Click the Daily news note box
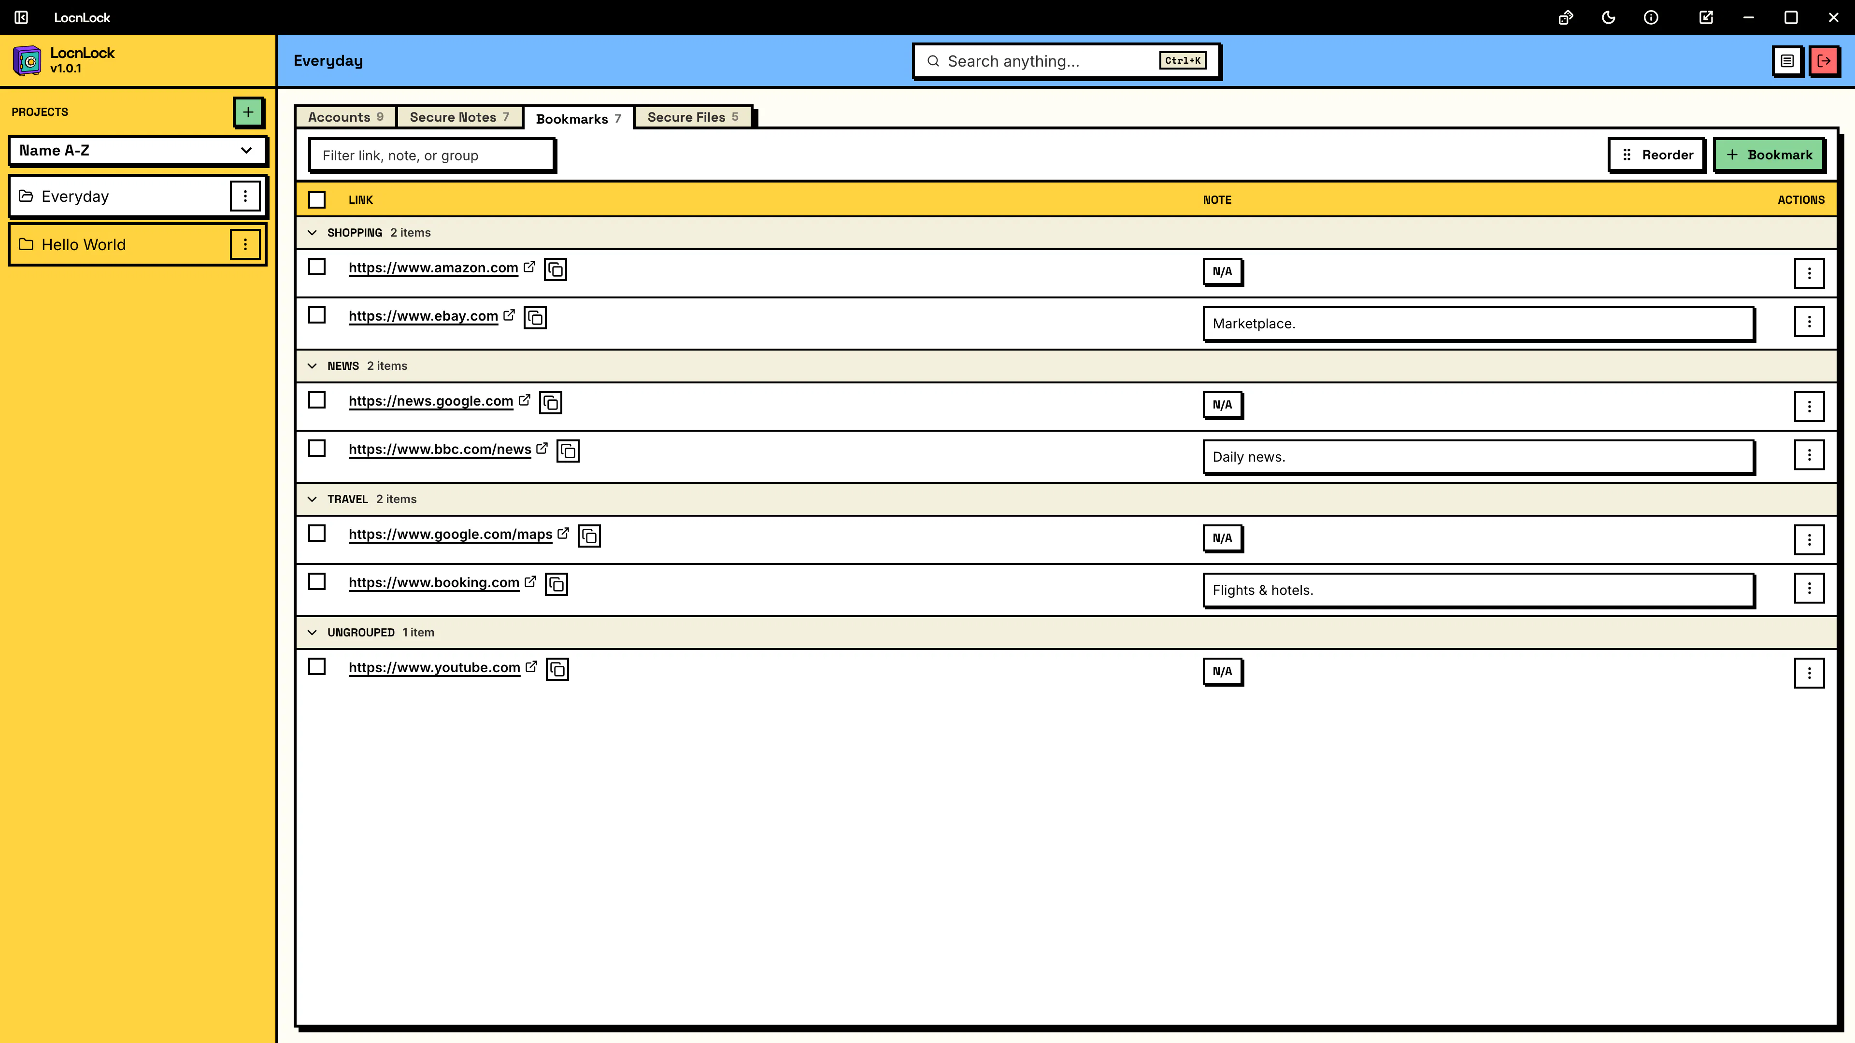This screenshot has width=1855, height=1043. [x=1478, y=457]
